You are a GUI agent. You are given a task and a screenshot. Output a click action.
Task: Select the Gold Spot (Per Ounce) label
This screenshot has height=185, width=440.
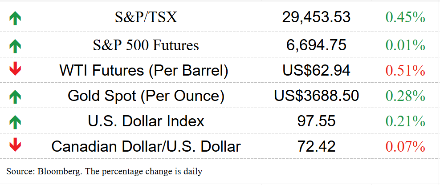[x=146, y=96]
